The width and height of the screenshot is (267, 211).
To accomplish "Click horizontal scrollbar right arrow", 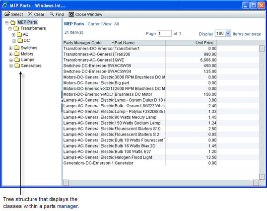I will 256,183.
